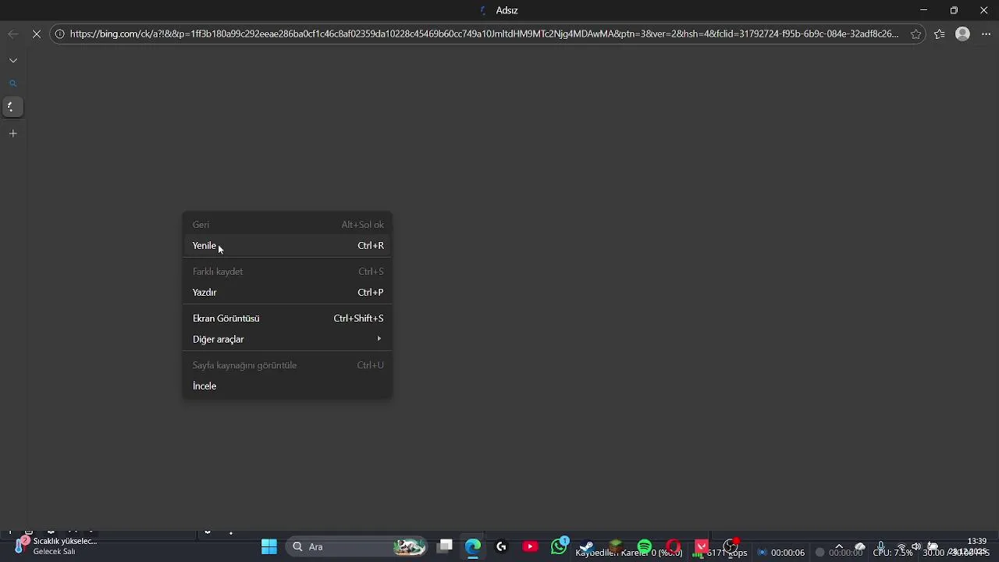Click the back arrow in the browser toolbar
Screen dimensions: 999x562
[12, 34]
